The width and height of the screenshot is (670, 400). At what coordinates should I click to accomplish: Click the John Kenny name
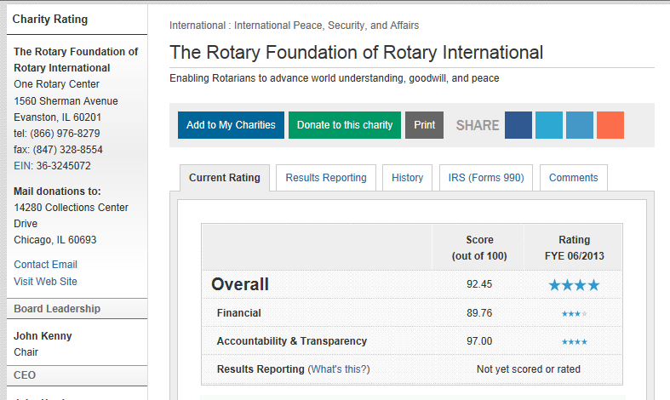pyautogui.click(x=43, y=336)
